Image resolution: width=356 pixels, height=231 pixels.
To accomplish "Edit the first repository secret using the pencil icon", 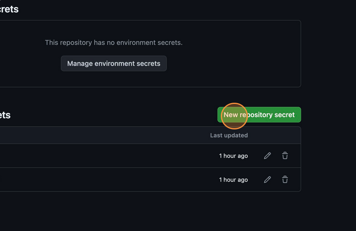I will click(x=267, y=156).
